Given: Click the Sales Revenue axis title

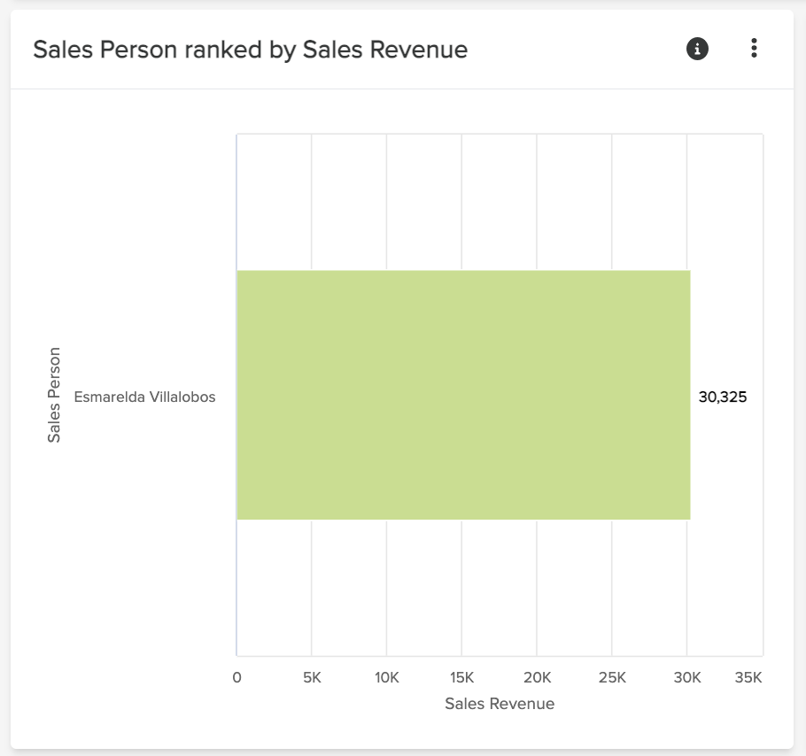Looking at the screenshot, I should pyautogui.click(x=499, y=703).
